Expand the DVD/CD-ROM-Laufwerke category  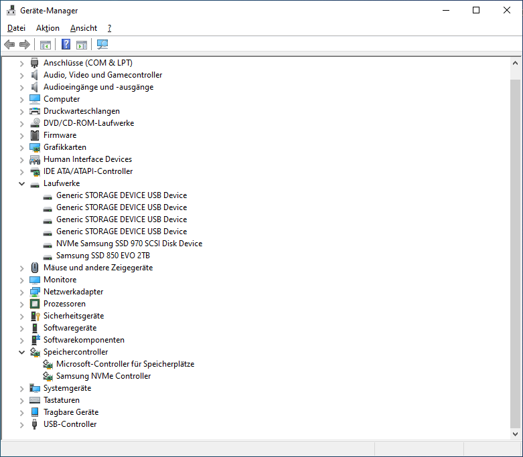pos(21,124)
